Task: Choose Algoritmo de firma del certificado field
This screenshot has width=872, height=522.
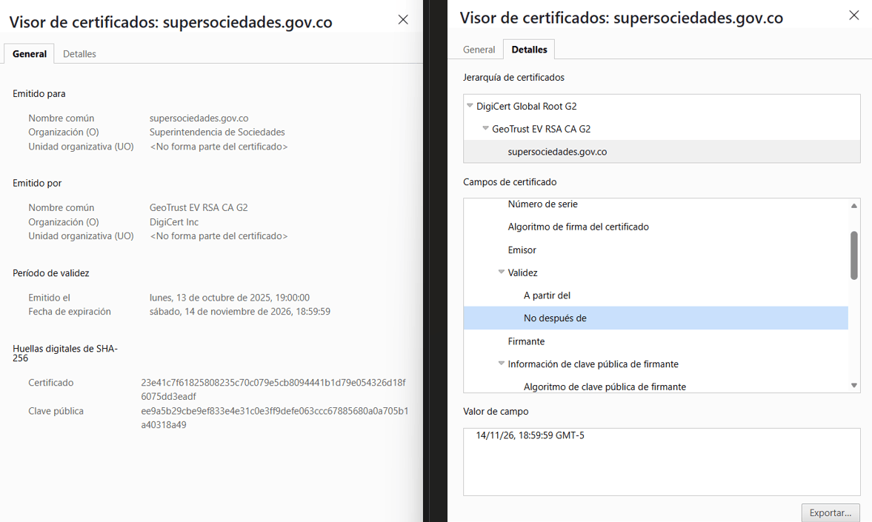Action: pos(578,227)
